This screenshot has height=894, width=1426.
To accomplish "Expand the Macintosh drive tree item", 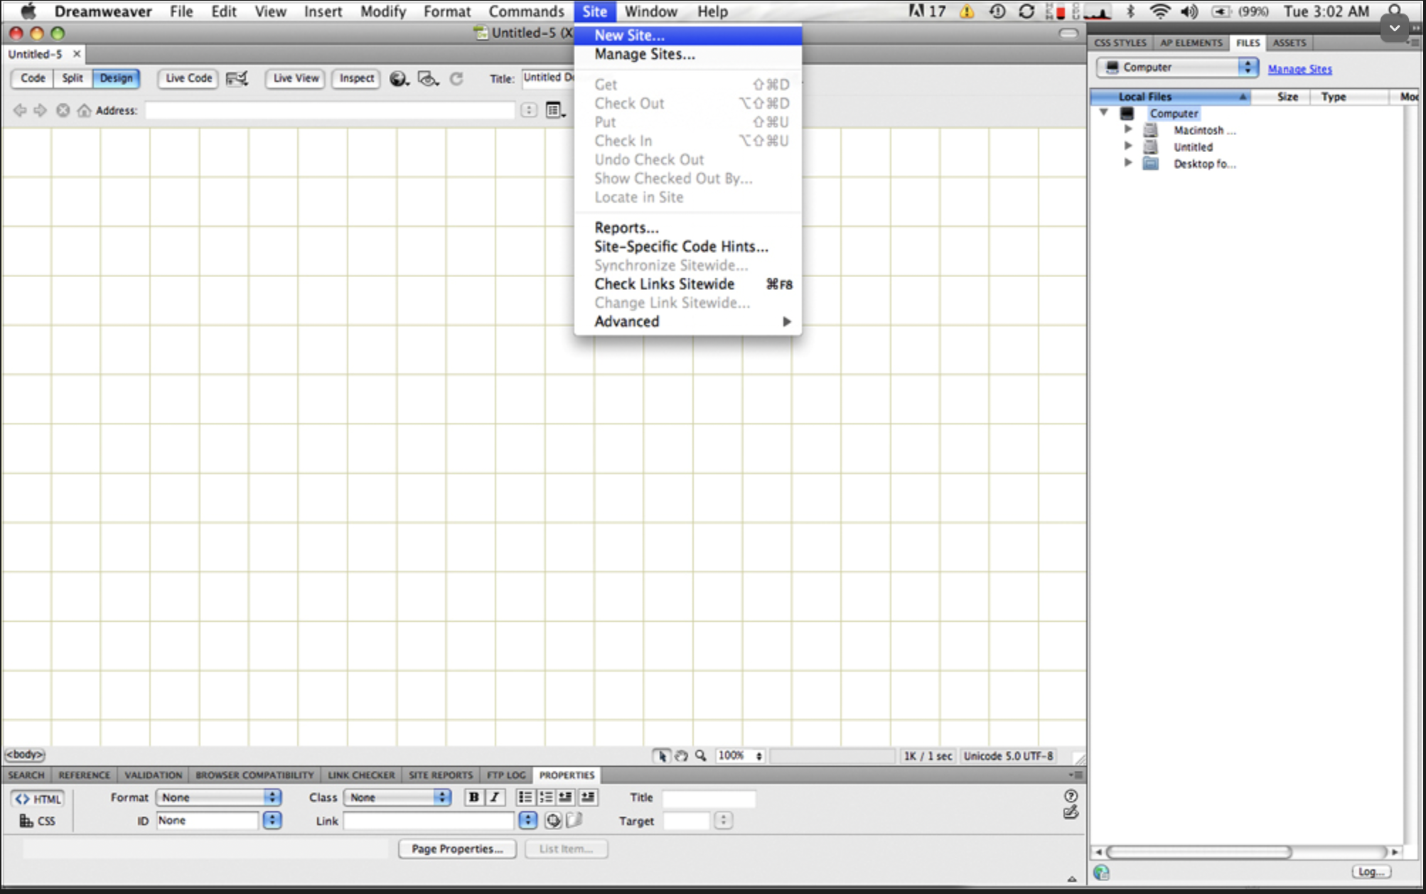I will point(1127,129).
